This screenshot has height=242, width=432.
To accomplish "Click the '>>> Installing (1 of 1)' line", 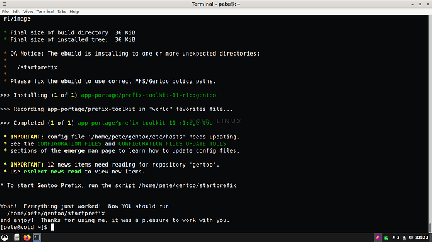I will click(x=108, y=95).
